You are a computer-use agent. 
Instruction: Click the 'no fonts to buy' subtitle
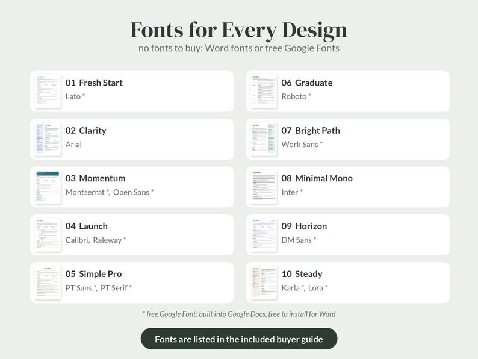point(238,48)
